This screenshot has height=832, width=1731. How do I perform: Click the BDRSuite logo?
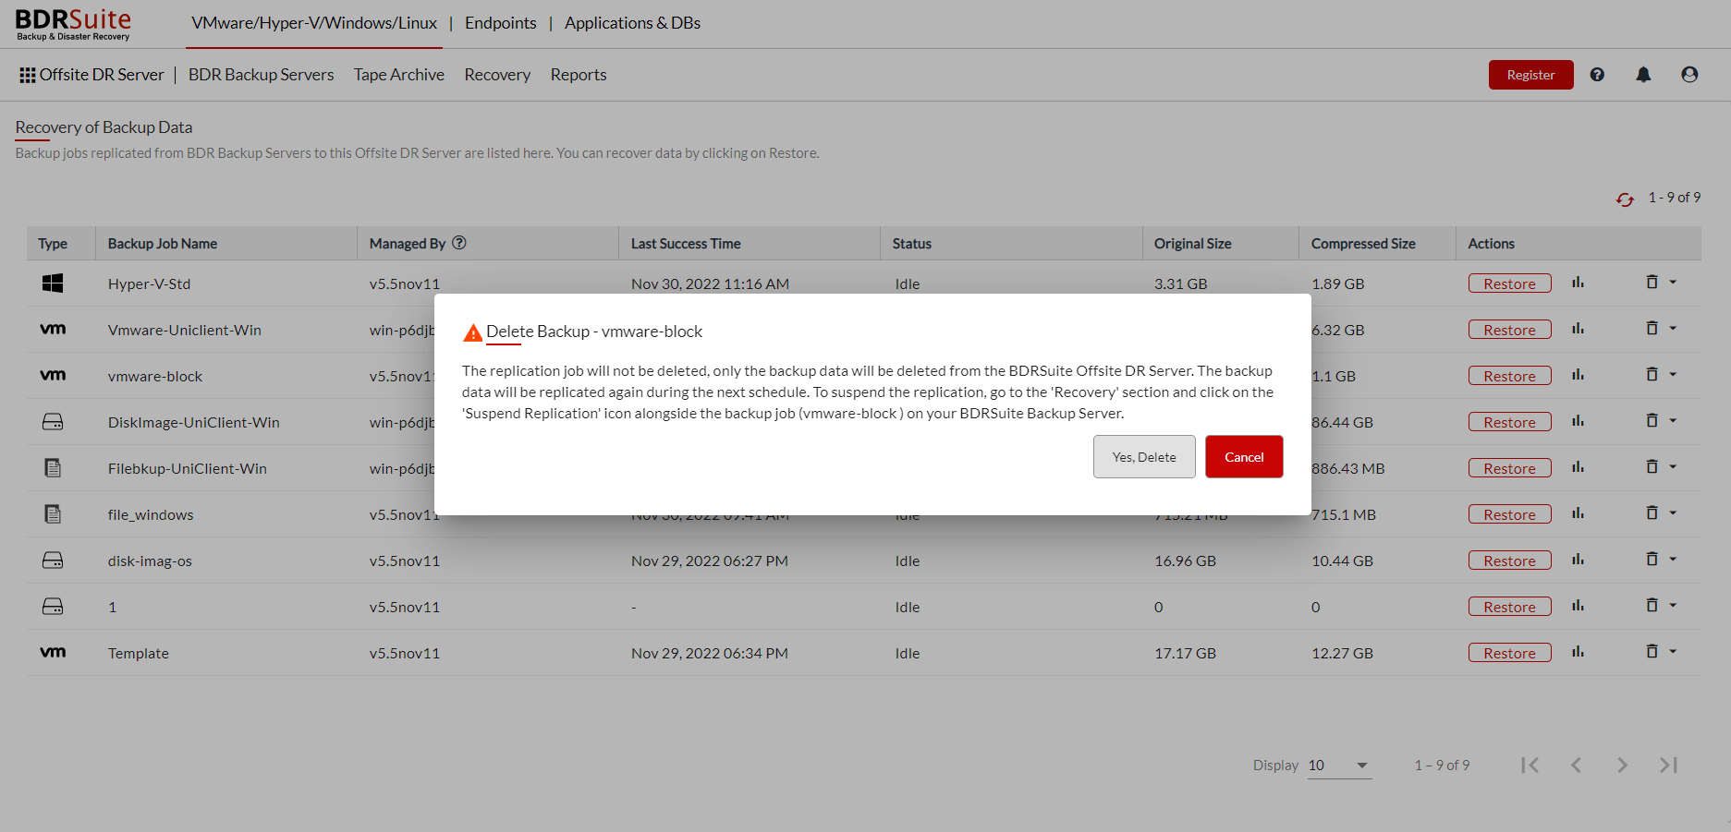(73, 24)
